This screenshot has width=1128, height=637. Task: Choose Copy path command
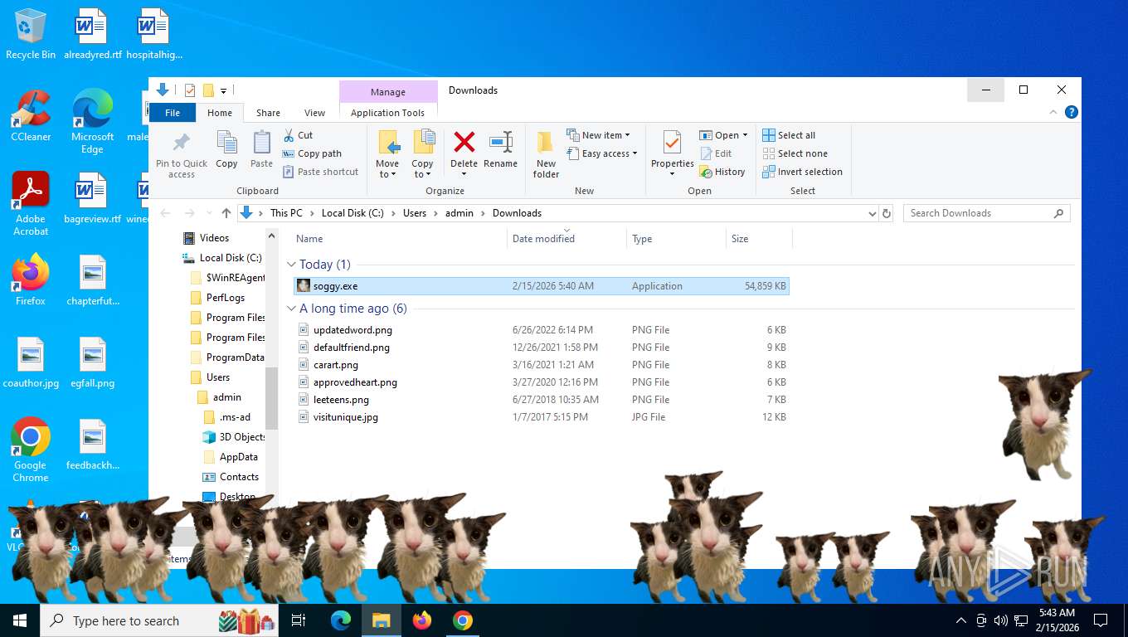coord(312,153)
